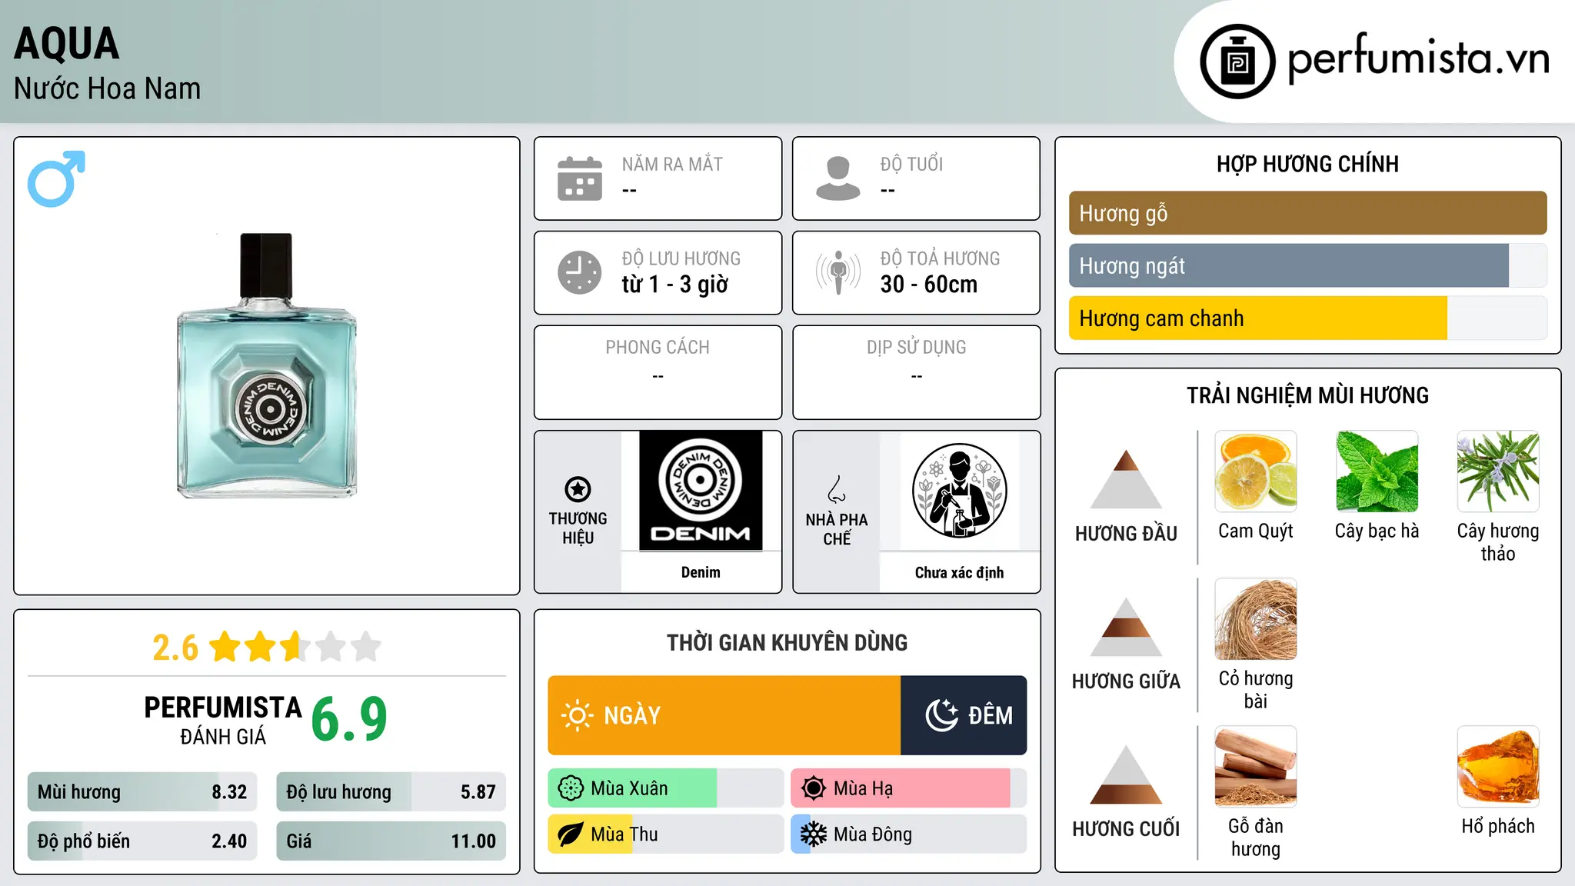Click the '30 - 60cm' sillage value
This screenshot has width=1575, height=886.
pos(929,285)
